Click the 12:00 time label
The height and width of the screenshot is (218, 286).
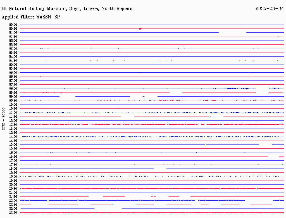13,121
